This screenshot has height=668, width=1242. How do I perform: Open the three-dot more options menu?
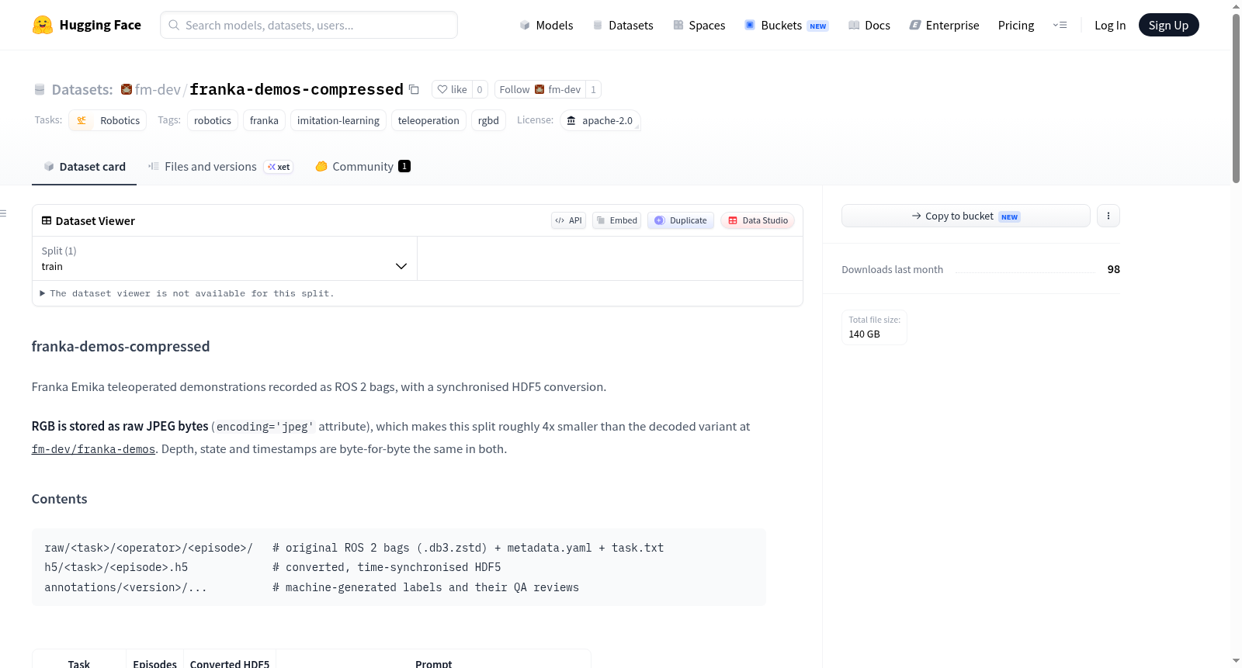(1108, 216)
